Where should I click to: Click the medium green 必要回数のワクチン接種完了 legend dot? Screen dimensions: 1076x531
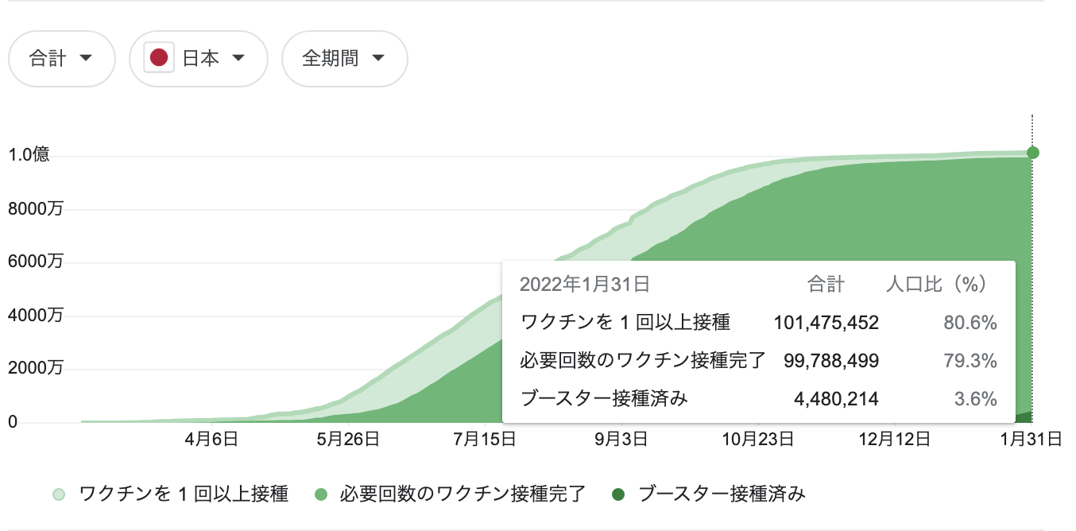click(321, 495)
